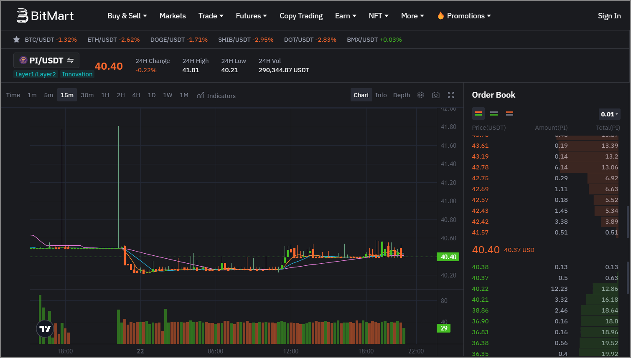This screenshot has width=631, height=358.
Task: Select ask price 43.61 in order book
Action: point(480,146)
